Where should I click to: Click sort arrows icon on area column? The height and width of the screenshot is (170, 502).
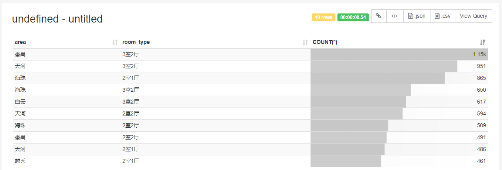point(115,42)
